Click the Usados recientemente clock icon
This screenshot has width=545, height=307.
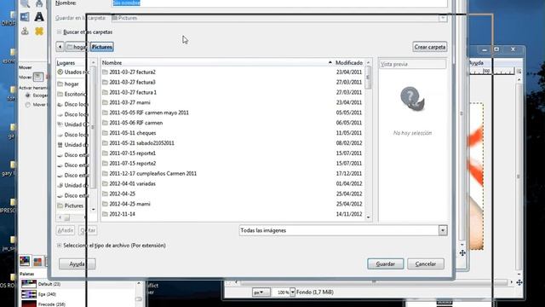[x=60, y=72]
